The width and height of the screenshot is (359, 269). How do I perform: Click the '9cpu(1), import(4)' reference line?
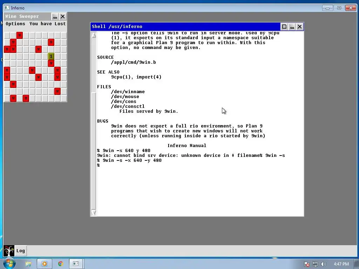(136, 77)
